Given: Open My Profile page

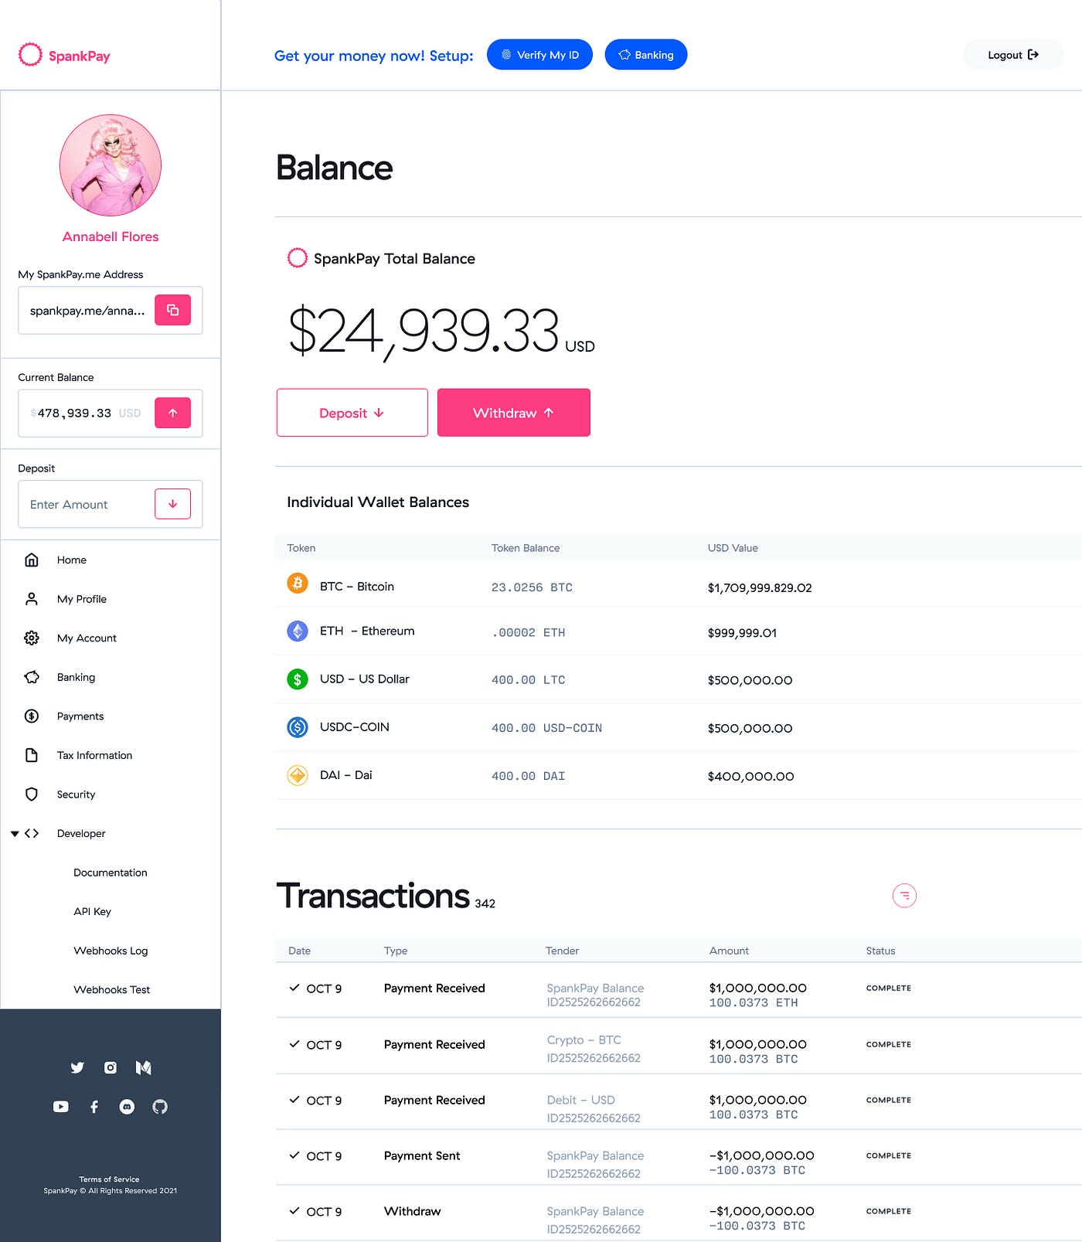Looking at the screenshot, I should coord(82,599).
